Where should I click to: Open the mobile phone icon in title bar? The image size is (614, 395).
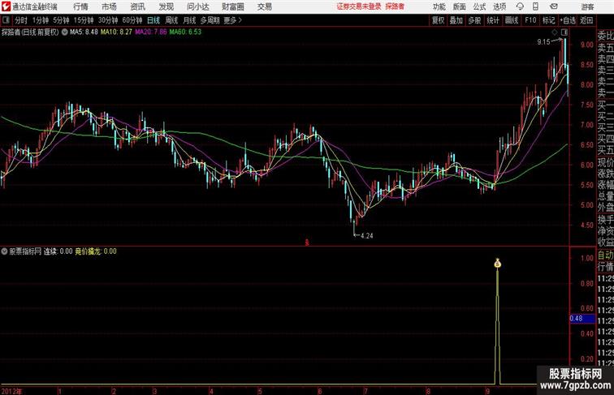[536, 6]
